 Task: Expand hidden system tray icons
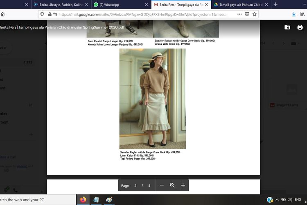277,200
